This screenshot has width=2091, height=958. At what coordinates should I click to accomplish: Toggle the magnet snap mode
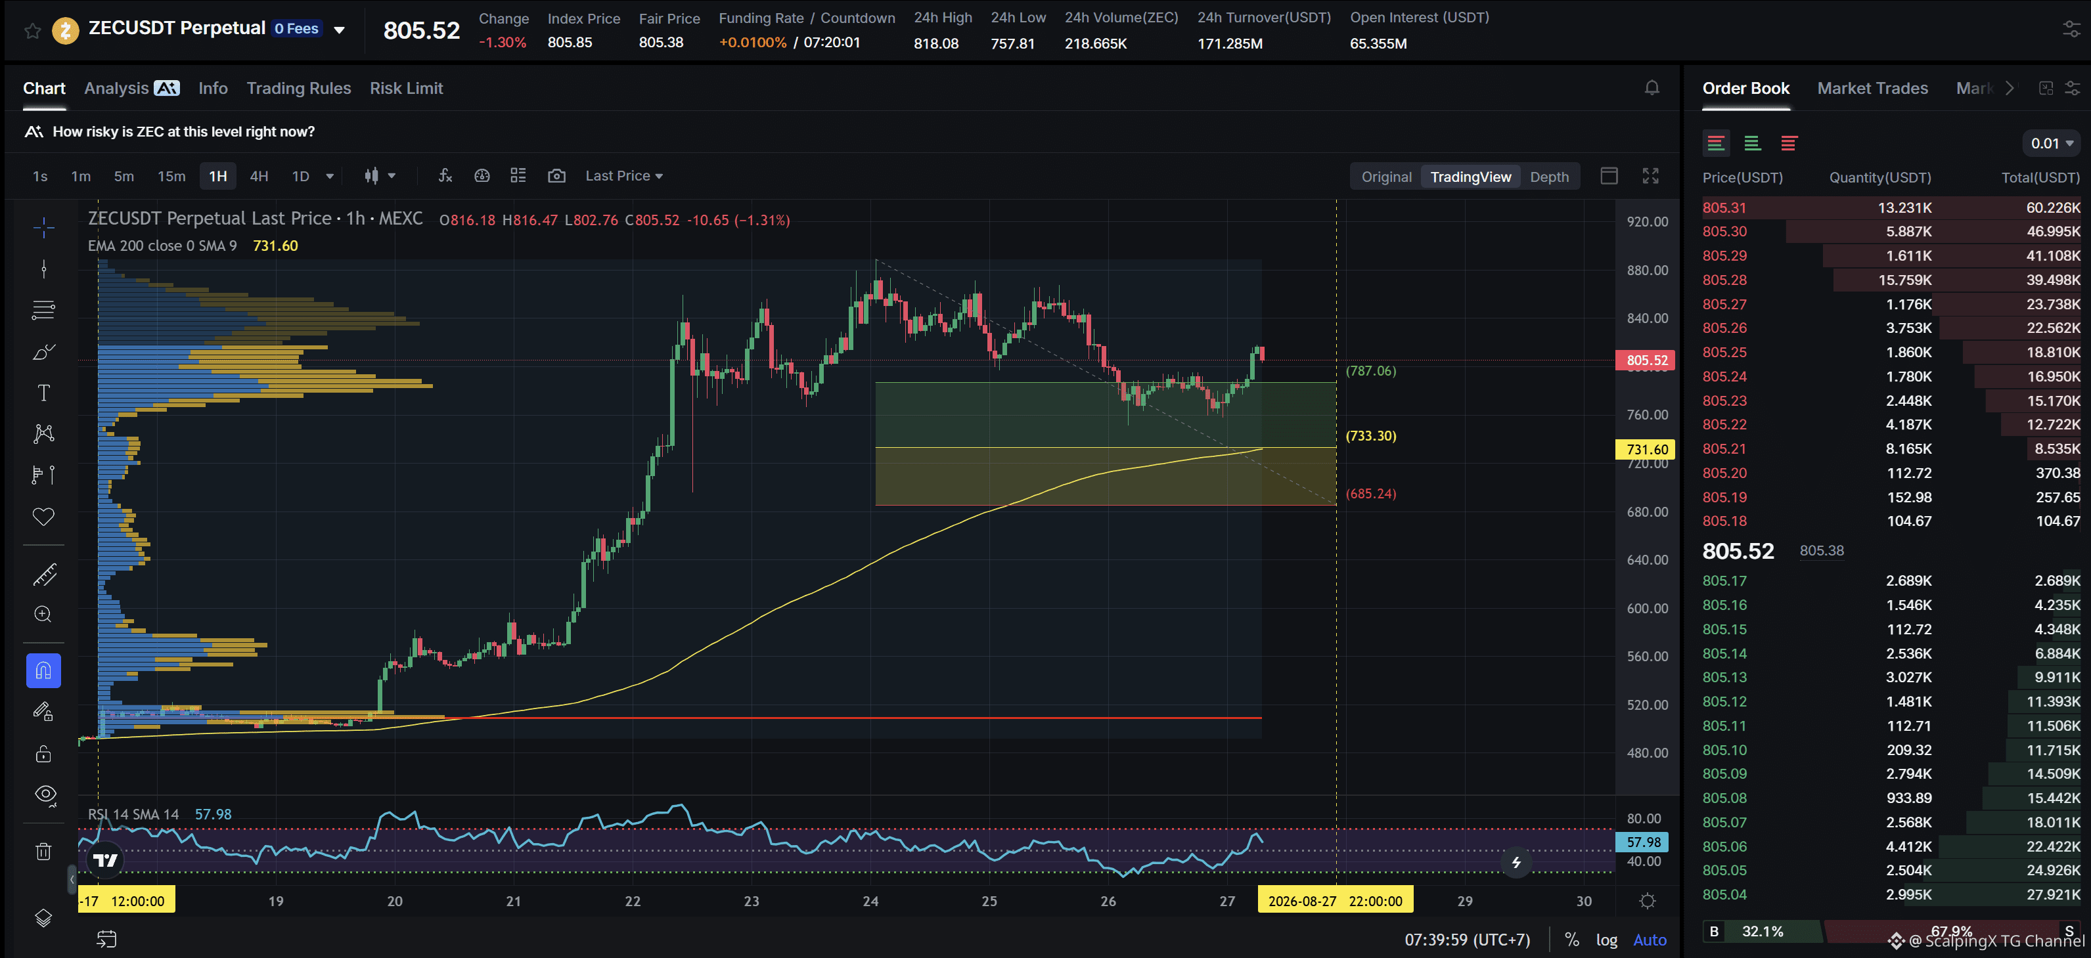(44, 671)
